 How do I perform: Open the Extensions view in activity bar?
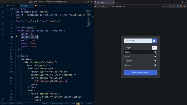pyautogui.click(x=3, y=12)
